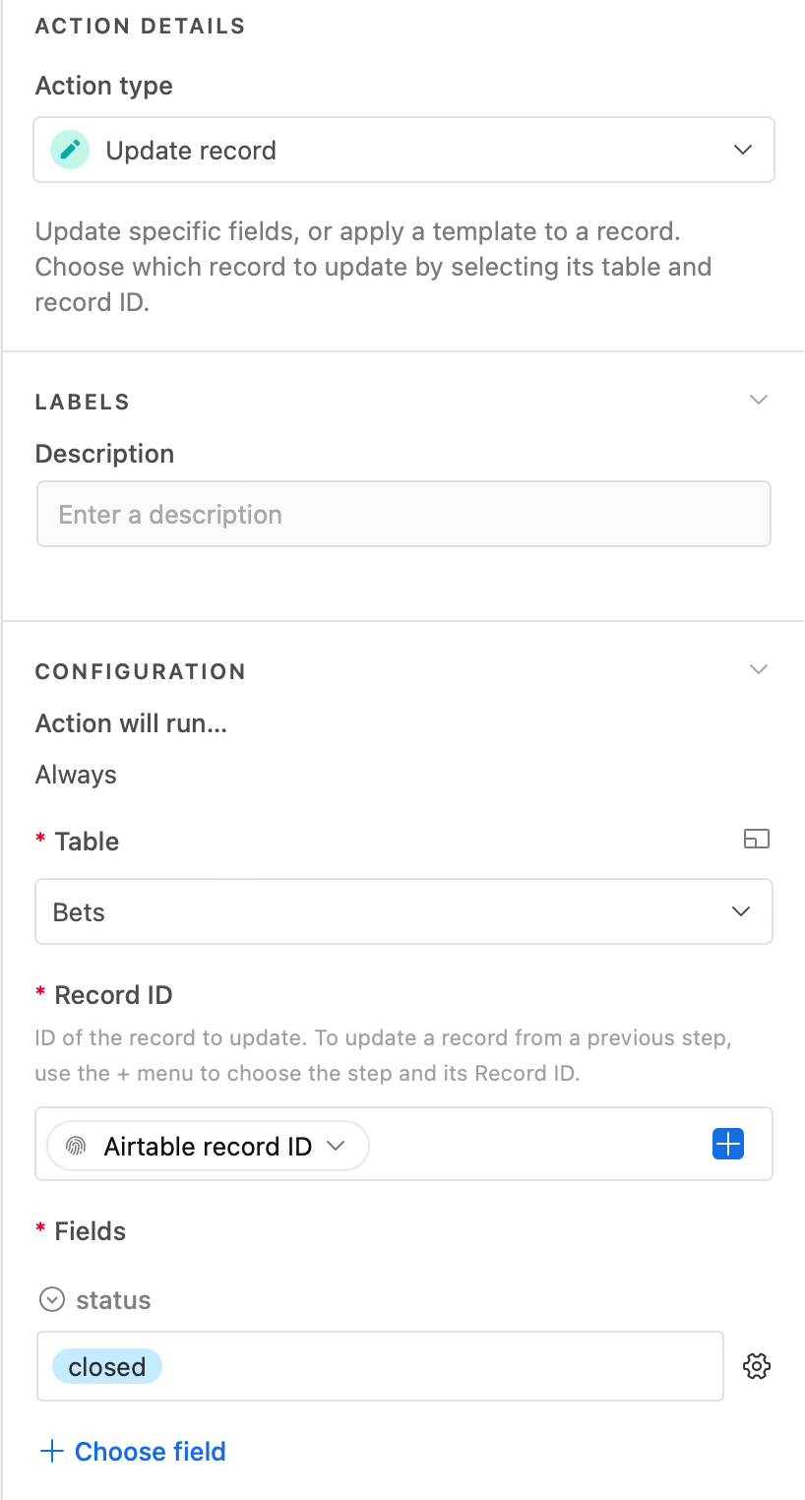
Task: Click the status field name label
Action: pyautogui.click(x=113, y=1300)
